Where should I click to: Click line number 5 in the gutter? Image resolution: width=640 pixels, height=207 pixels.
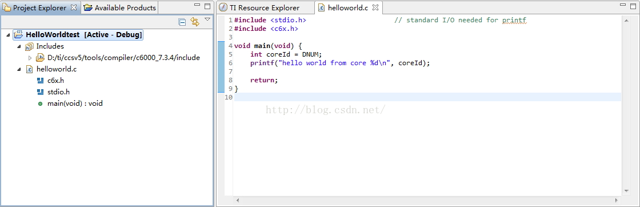231,54
